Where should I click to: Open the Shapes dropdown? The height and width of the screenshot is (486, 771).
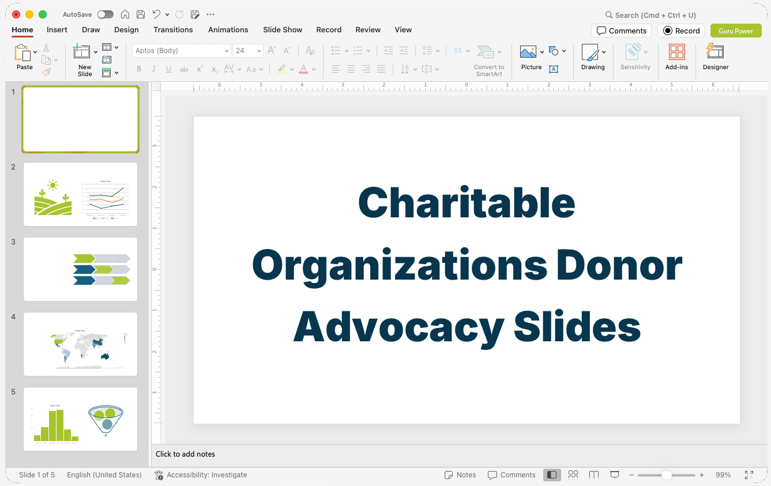click(x=557, y=51)
